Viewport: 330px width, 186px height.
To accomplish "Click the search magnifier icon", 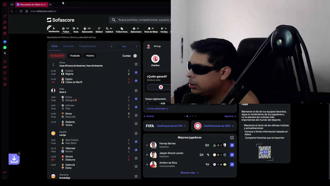I will [114, 20].
